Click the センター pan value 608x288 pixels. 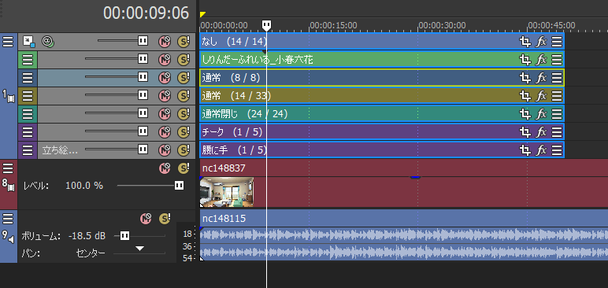[x=91, y=253]
